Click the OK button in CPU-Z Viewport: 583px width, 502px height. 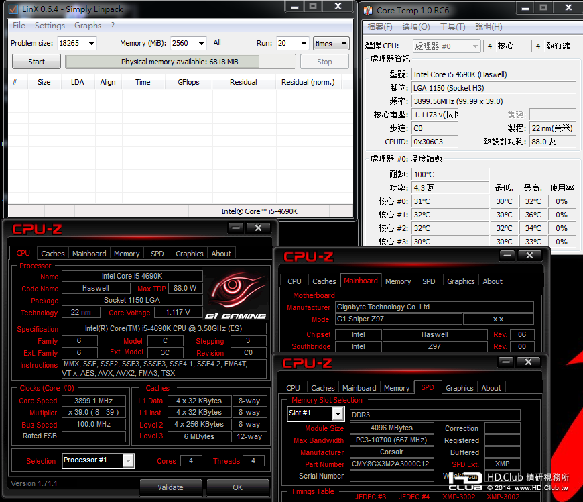tap(238, 487)
